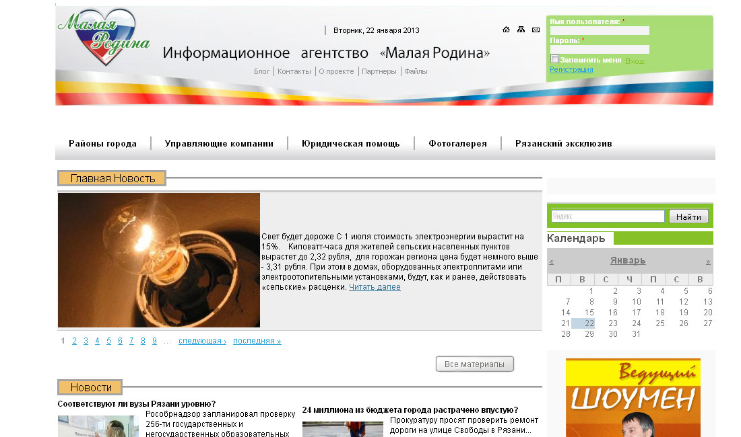Go to page 4 of main news
This screenshot has width=741, height=437.
(x=97, y=341)
